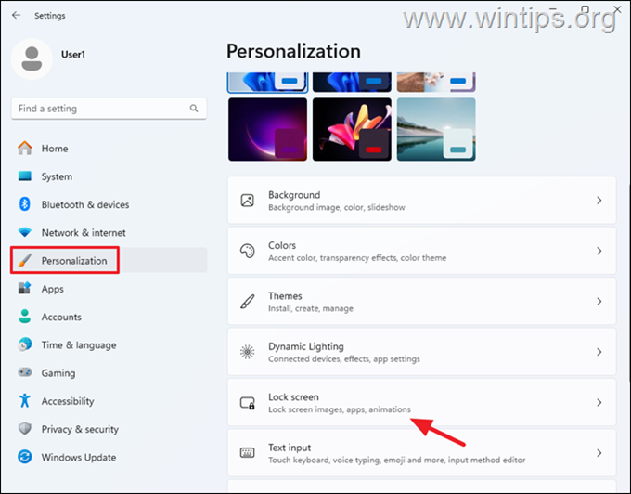
Task: Click the Lock screen icon
Action: pos(247,403)
